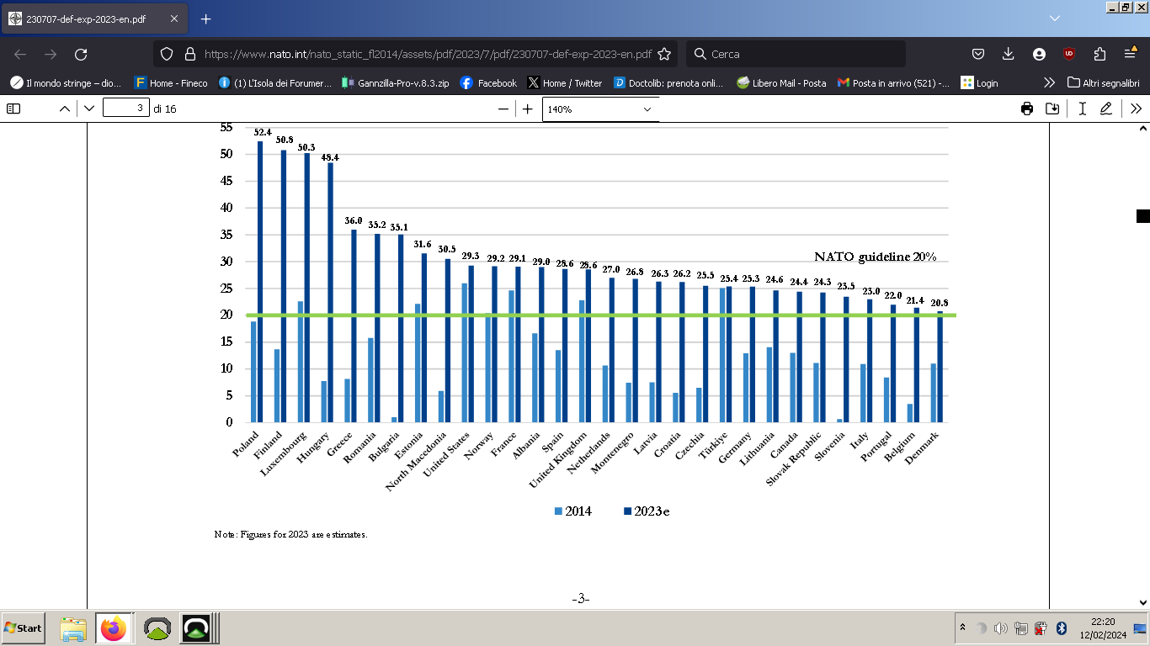1150x646 pixels.
Task: Open Gannzilla-Pro-v.8.3.zip bookmark
Action: [396, 83]
